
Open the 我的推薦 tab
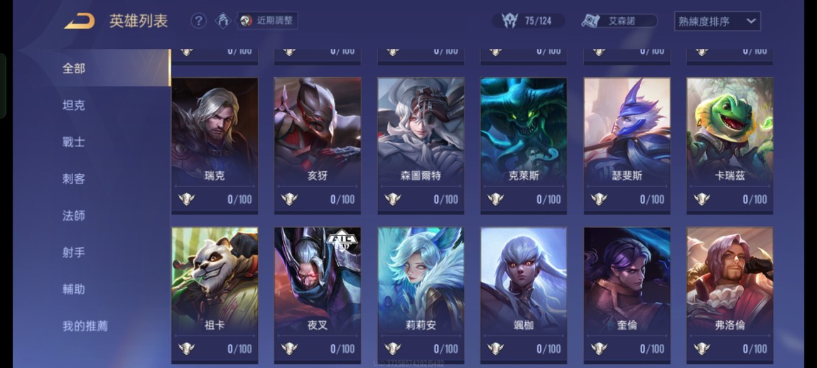pos(85,326)
